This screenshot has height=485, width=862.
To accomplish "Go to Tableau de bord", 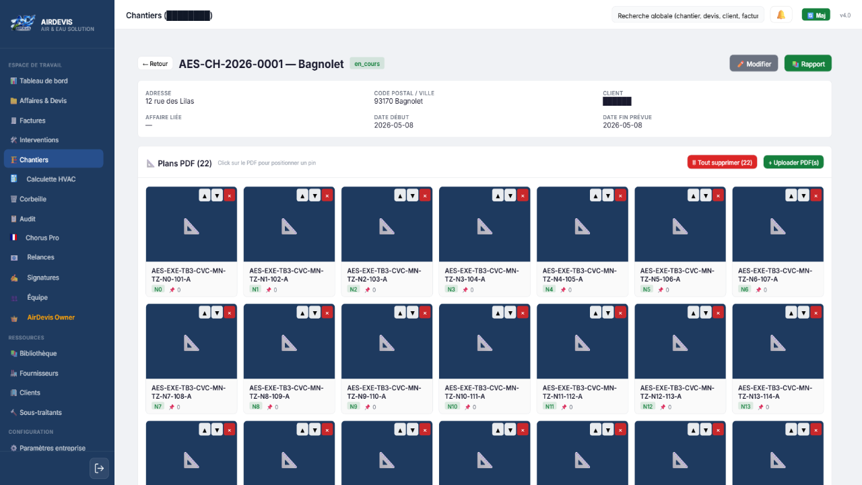I will click(53, 81).
